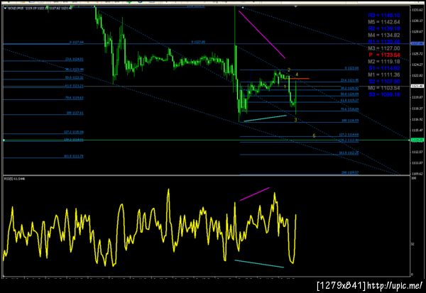Select the M3 = 1127.00 pivot label
This screenshot has height=293, width=426.
click(384, 48)
